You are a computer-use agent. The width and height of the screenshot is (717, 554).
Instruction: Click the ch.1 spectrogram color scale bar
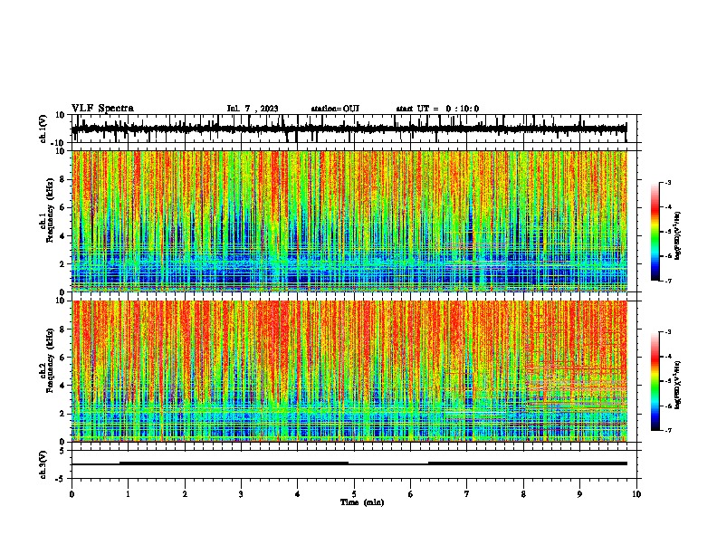(x=655, y=232)
